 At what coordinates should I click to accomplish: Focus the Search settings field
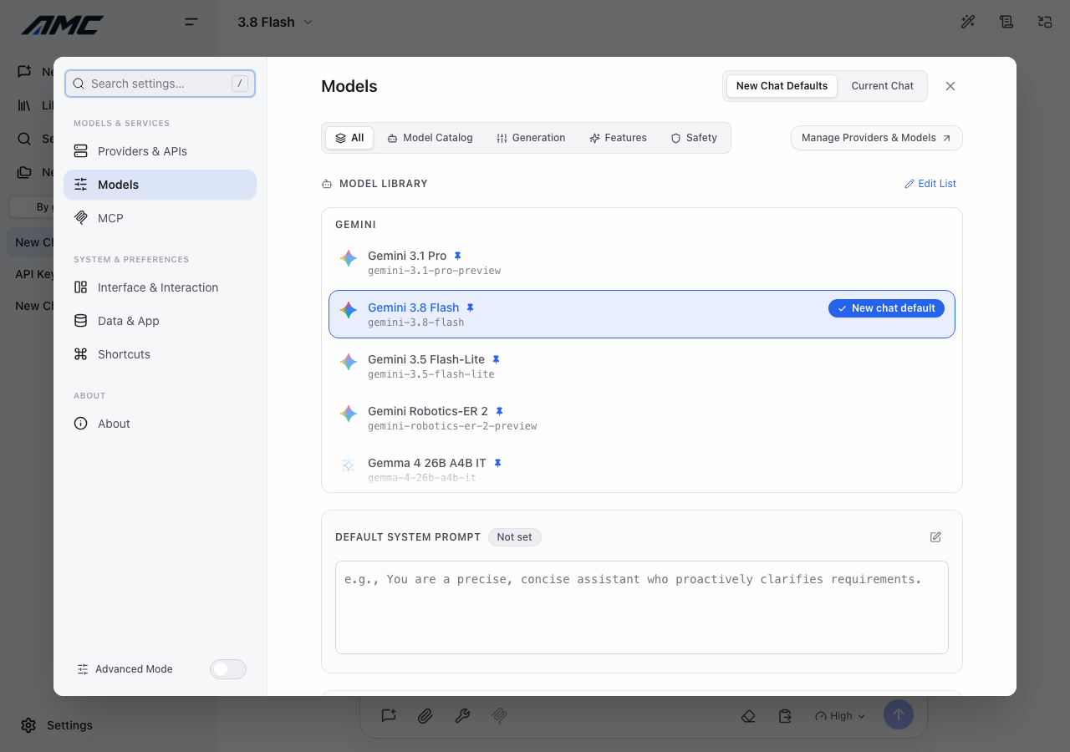click(x=160, y=84)
